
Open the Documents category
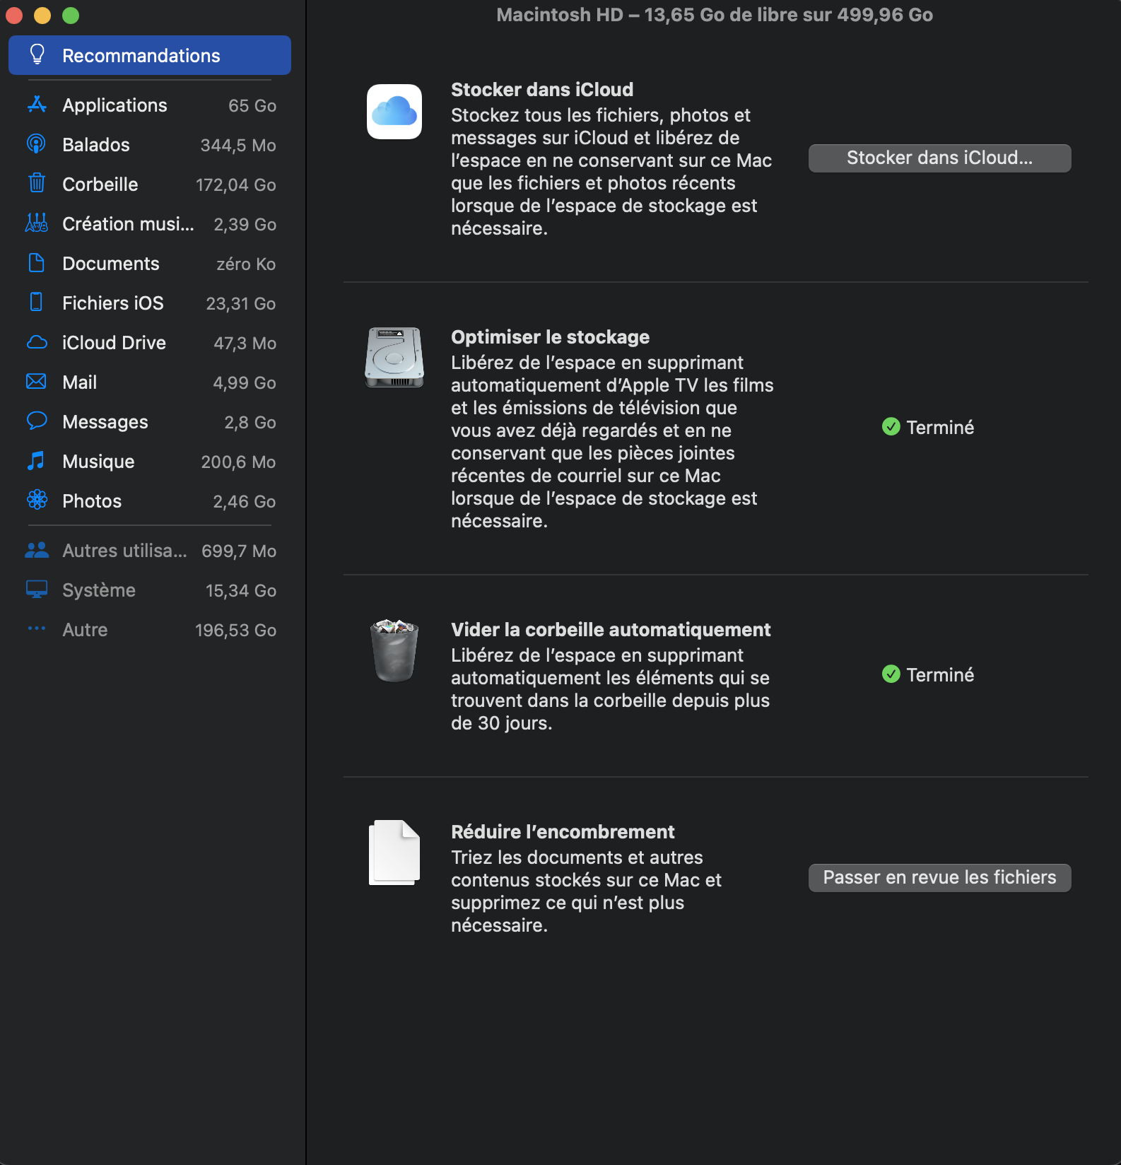click(111, 264)
